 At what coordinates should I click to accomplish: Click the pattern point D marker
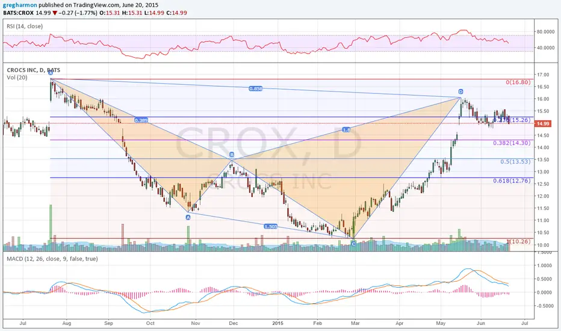(x=460, y=91)
